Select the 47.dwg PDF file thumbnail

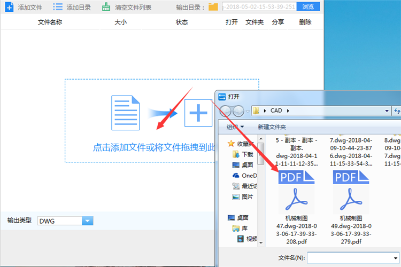click(296, 192)
